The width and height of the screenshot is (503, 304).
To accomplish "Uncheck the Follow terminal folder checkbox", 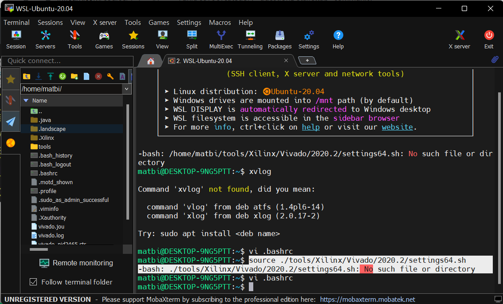I will coord(33,282).
